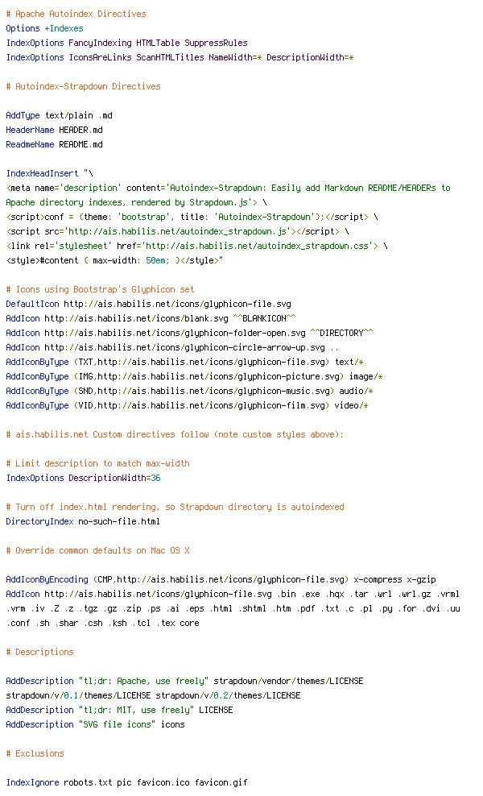This screenshot has height=796, width=483.
Task: Click the AddIconByType SND glyphicon-music.svg line
Action: point(190,391)
